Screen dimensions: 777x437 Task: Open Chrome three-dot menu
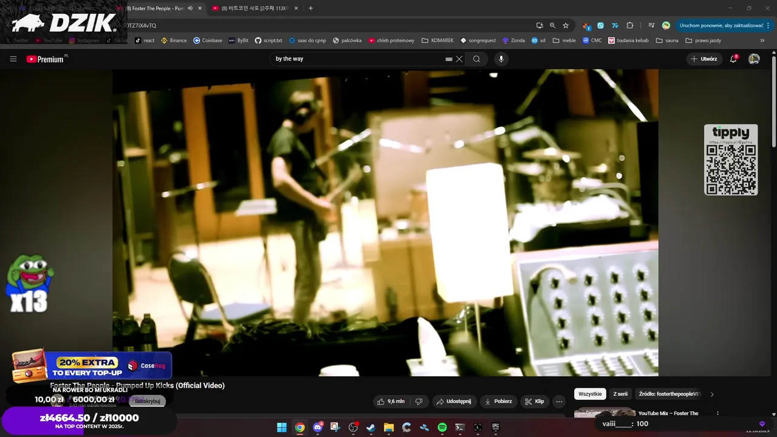coord(769,25)
